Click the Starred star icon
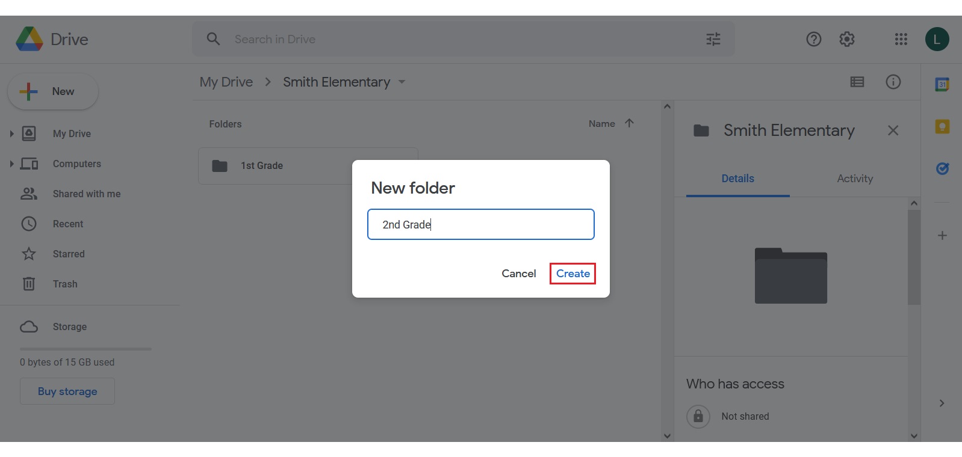962x457 pixels. pos(29,254)
